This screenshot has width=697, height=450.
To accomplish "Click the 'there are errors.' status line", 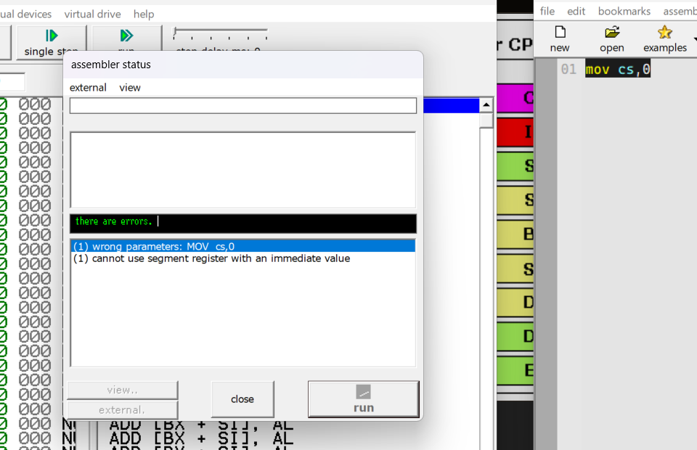I will [242, 224].
